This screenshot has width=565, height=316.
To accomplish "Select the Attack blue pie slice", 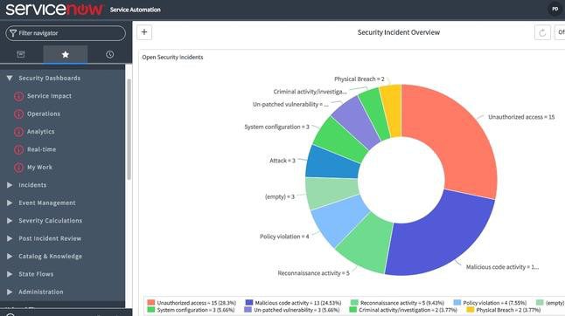I will coord(331,163).
